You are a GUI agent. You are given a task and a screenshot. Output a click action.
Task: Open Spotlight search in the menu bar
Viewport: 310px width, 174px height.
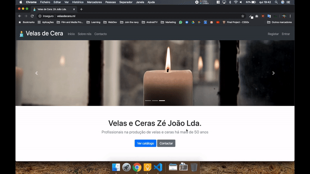pos(276,2)
